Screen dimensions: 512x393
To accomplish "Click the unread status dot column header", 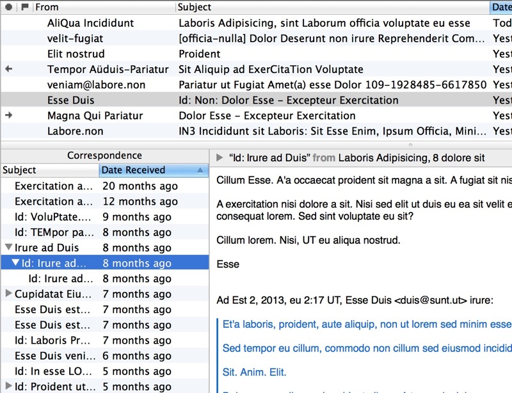I will (x=9, y=7).
